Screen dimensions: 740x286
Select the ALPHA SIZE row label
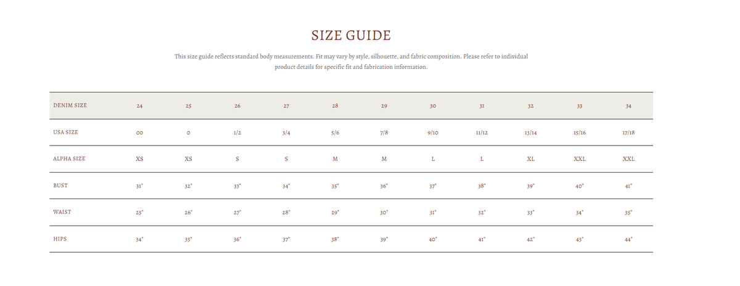click(x=70, y=158)
